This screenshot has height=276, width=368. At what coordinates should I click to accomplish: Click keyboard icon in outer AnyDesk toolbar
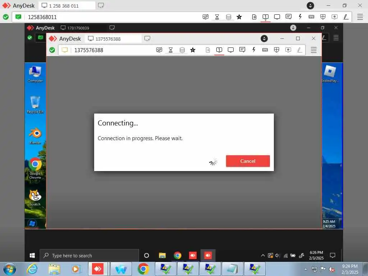pos(312,17)
